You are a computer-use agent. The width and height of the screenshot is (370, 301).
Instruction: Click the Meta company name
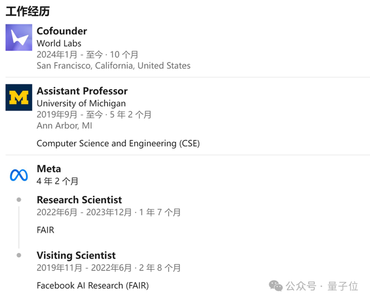pyautogui.click(x=49, y=169)
